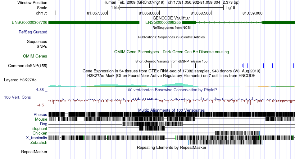Click the ENSG00000307706 green exon block
This screenshot has height=159, width=295.
(94, 23)
